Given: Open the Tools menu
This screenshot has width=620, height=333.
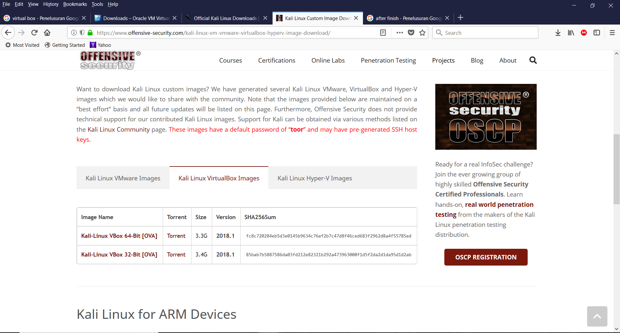Looking at the screenshot, I should pos(97,4).
